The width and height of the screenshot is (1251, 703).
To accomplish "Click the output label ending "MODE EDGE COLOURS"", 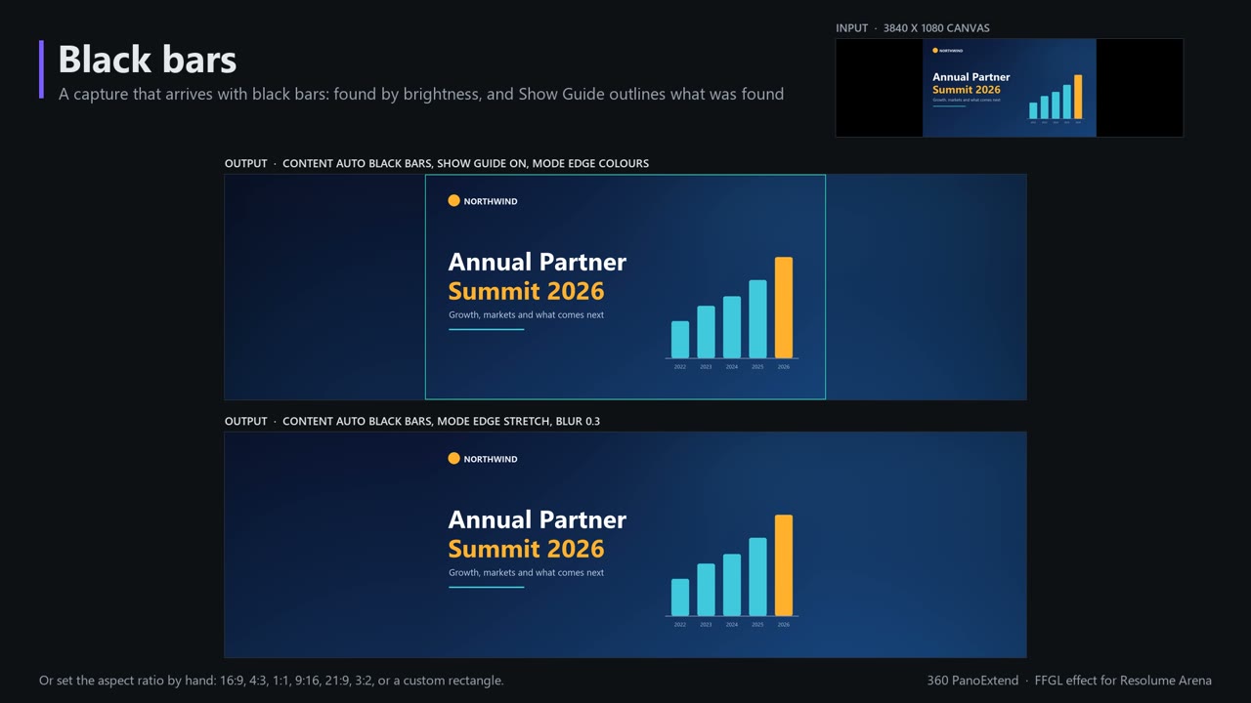I will (437, 163).
